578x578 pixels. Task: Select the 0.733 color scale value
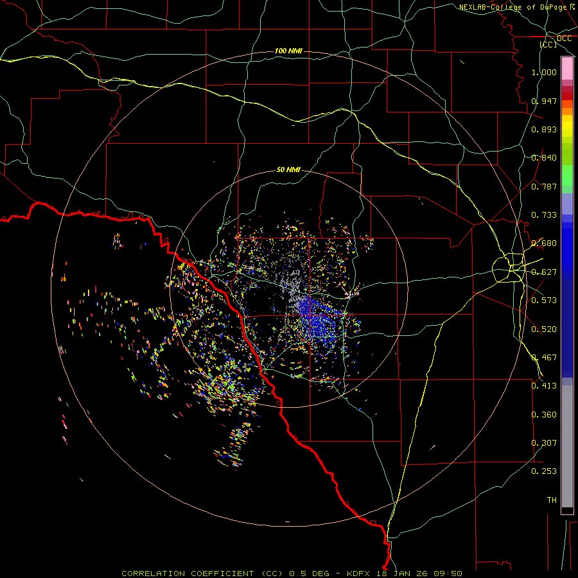tap(544, 215)
